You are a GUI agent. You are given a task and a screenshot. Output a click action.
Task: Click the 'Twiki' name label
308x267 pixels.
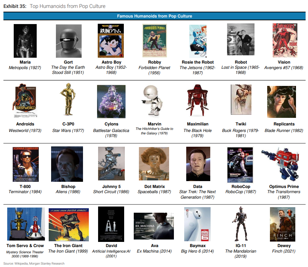(x=241, y=124)
